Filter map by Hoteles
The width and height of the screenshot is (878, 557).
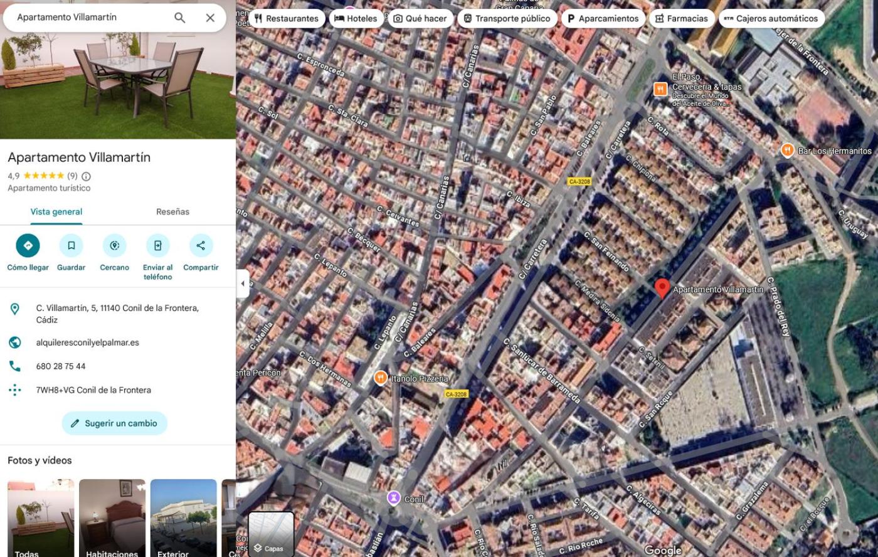(356, 18)
